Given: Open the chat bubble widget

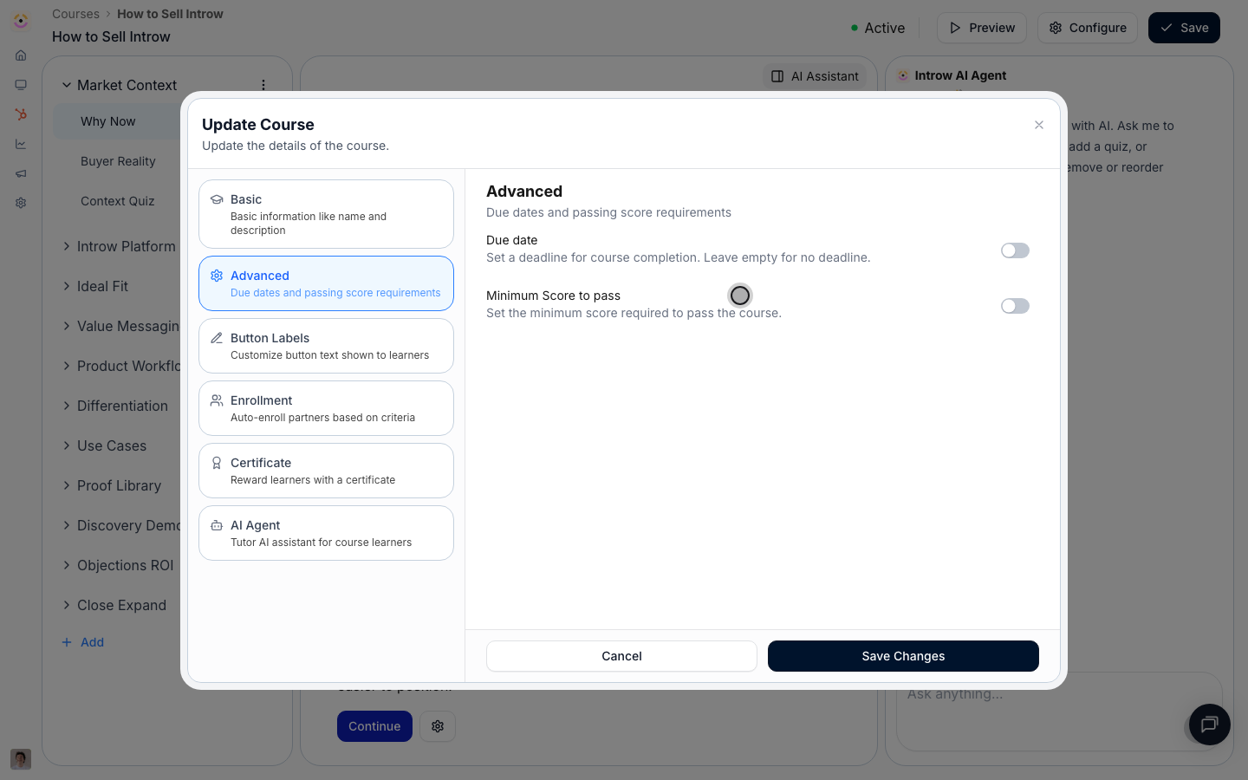Looking at the screenshot, I should [x=1210, y=725].
